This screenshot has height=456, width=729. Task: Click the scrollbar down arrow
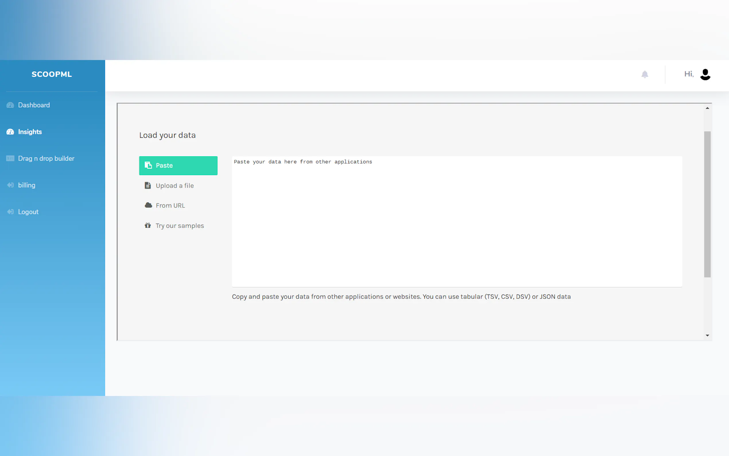707,335
